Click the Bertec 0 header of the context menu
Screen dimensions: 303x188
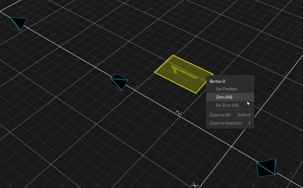pyautogui.click(x=218, y=81)
